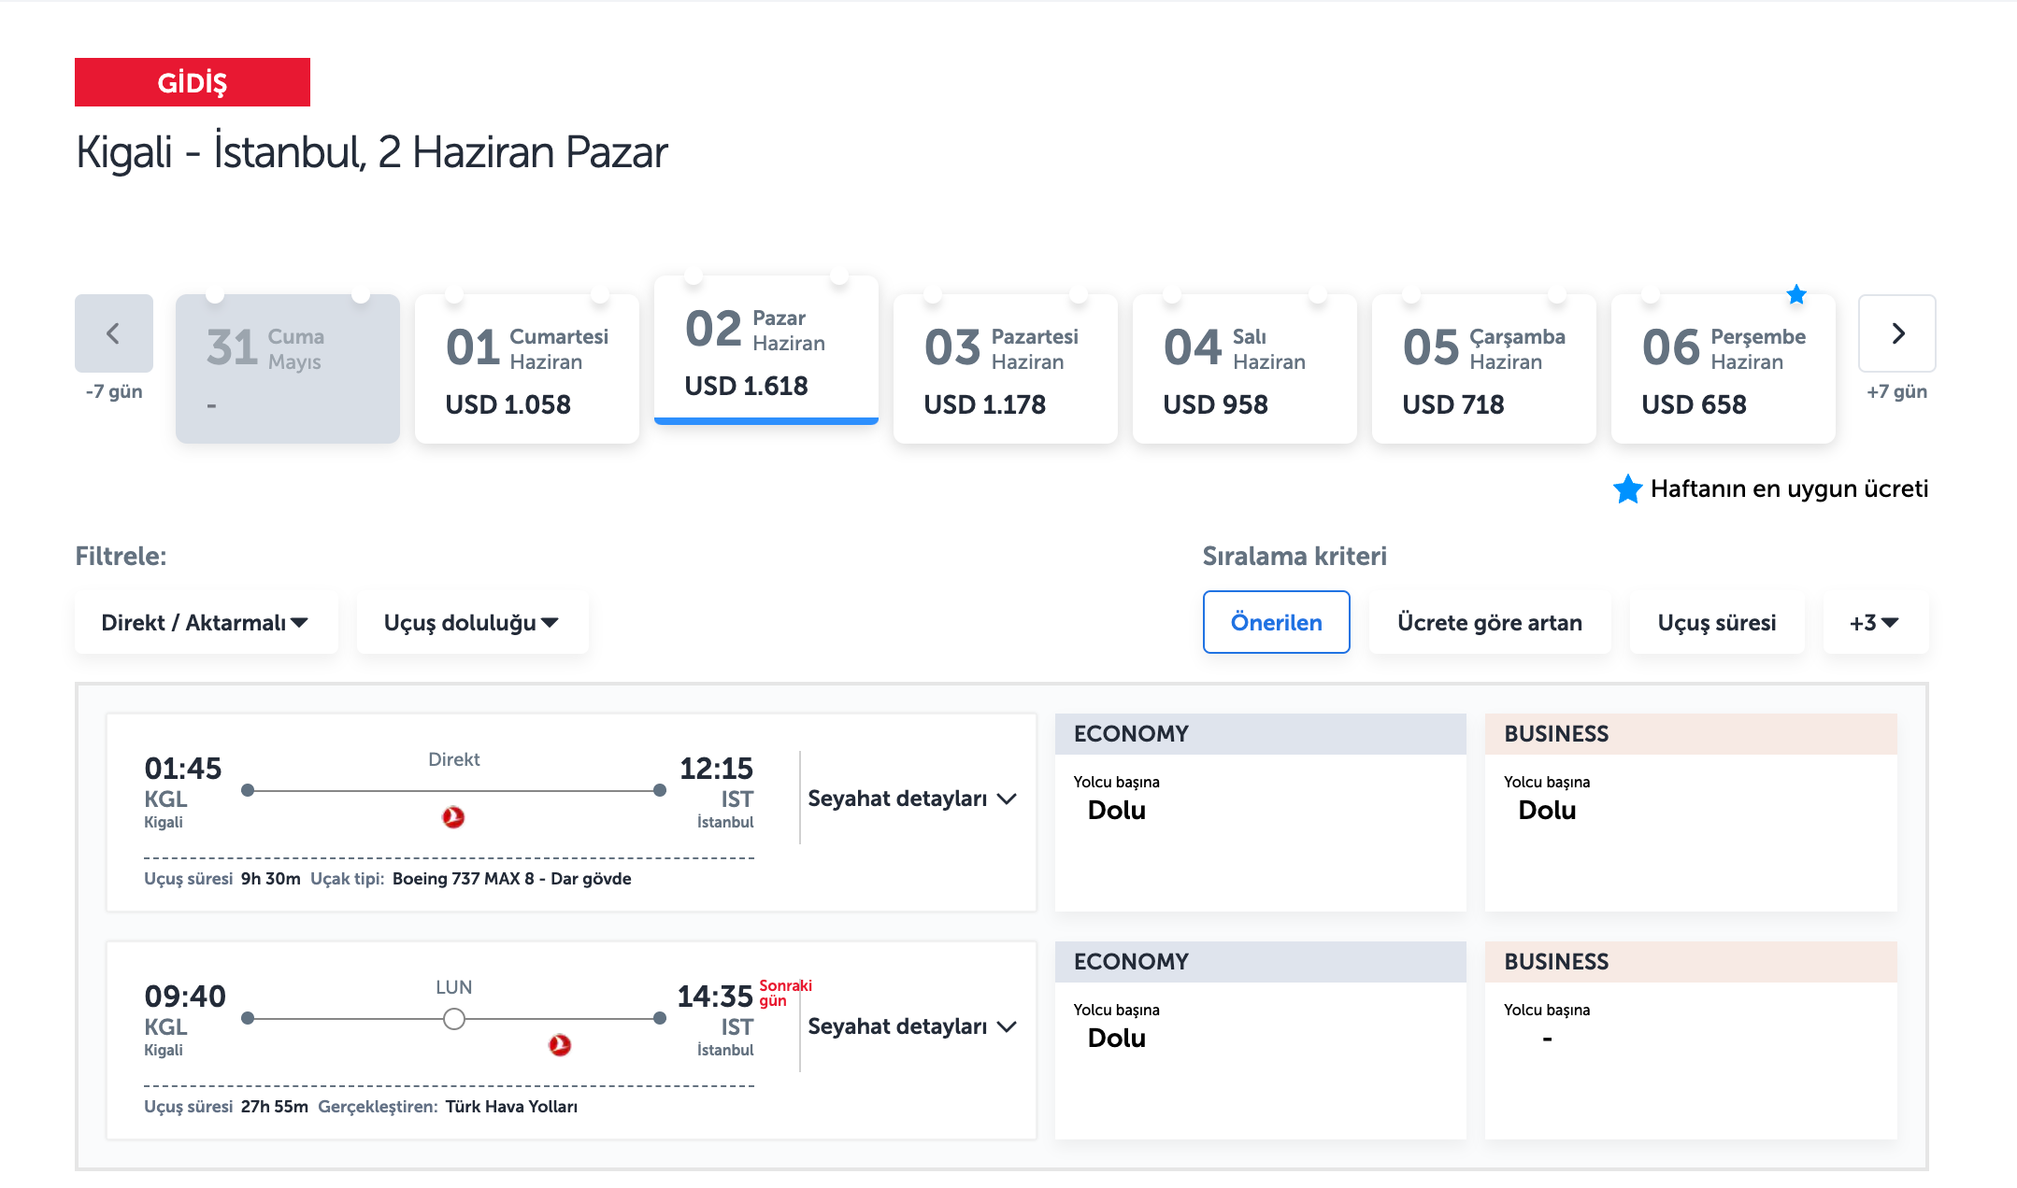Select 05 Çarşamba Haziran USD 718 date
2017x1188 pixels.
[x=1484, y=369]
